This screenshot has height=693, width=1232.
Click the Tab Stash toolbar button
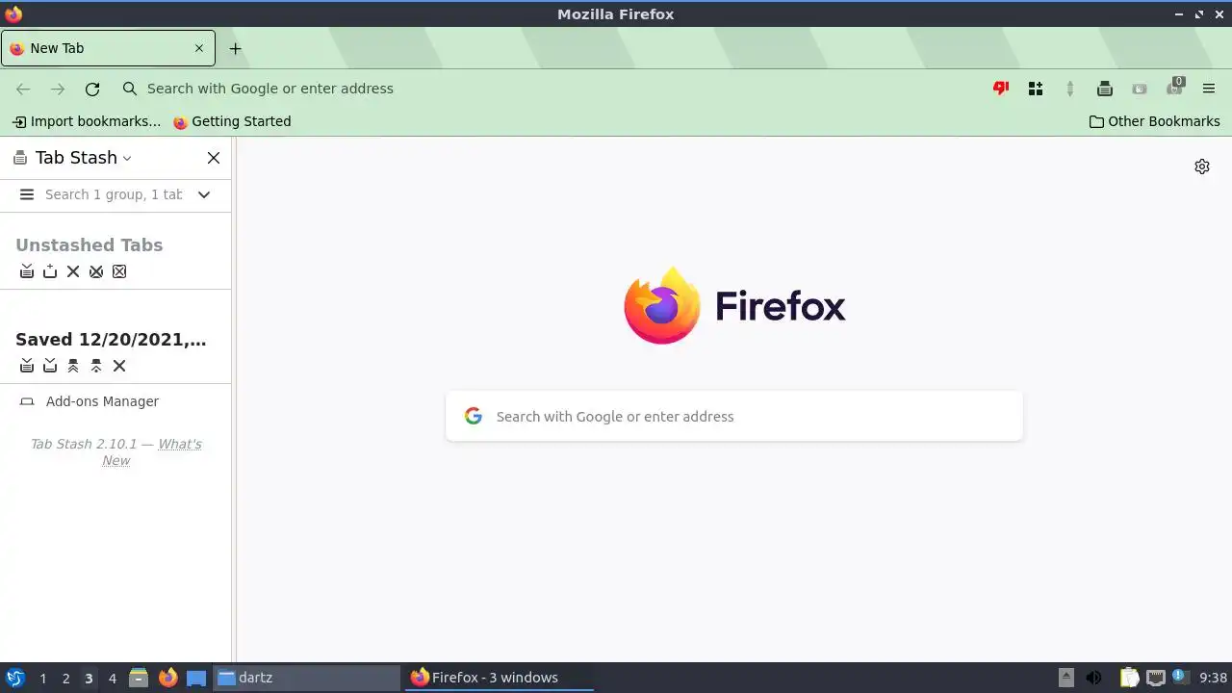coord(1105,89)
